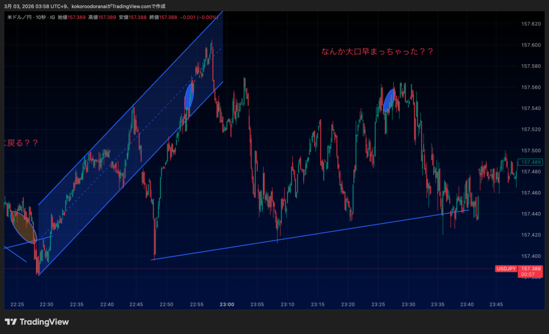Select the orange ellipse drawing at chart left
Image resolution: width=549 pixels, height=334 pixels.
(x=24, y=226)
